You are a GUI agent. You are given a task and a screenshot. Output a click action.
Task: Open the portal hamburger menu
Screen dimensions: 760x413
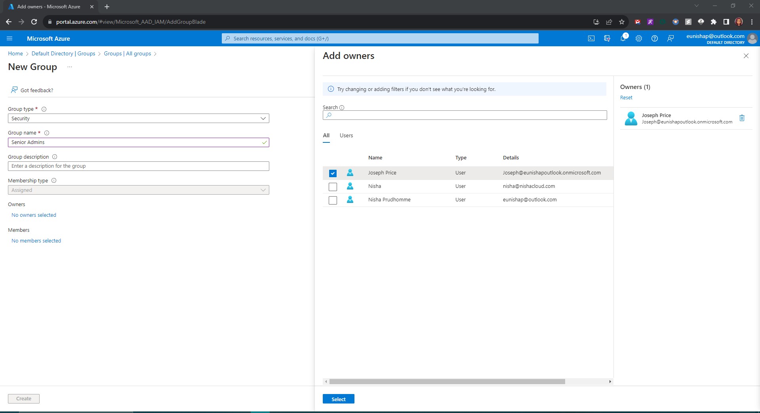(10, 38)
